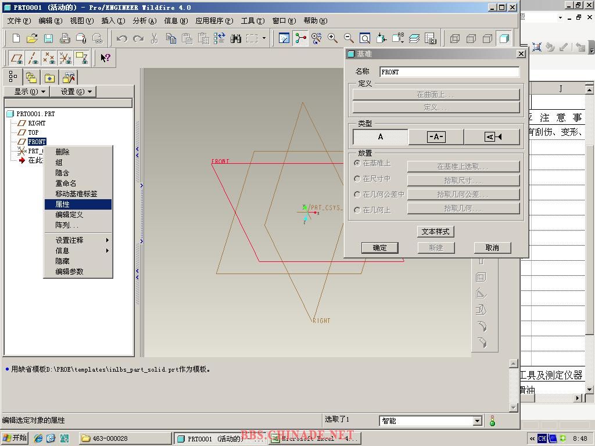Open the Find tool with binoculars icon
The height and width of the screenshot is (446, 595).
[236, 38]
